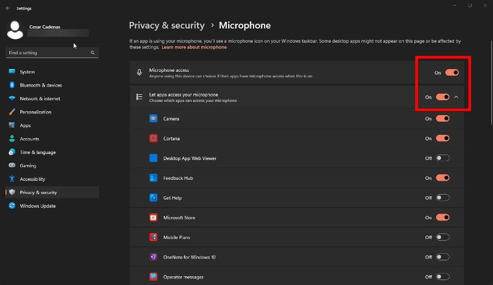The image size is (493, 285).
Task: Open System settings category
Action: pyautogui.click(x=27, y=72)
